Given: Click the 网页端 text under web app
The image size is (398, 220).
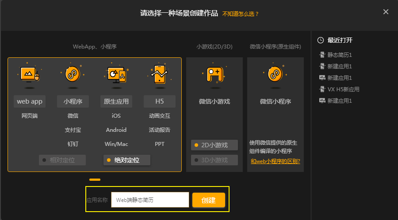Looking at the screenshot, I should click(30, 116).
